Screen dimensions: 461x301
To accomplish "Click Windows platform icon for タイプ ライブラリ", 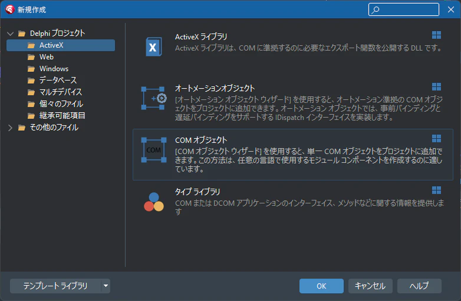I will [436, 190].
